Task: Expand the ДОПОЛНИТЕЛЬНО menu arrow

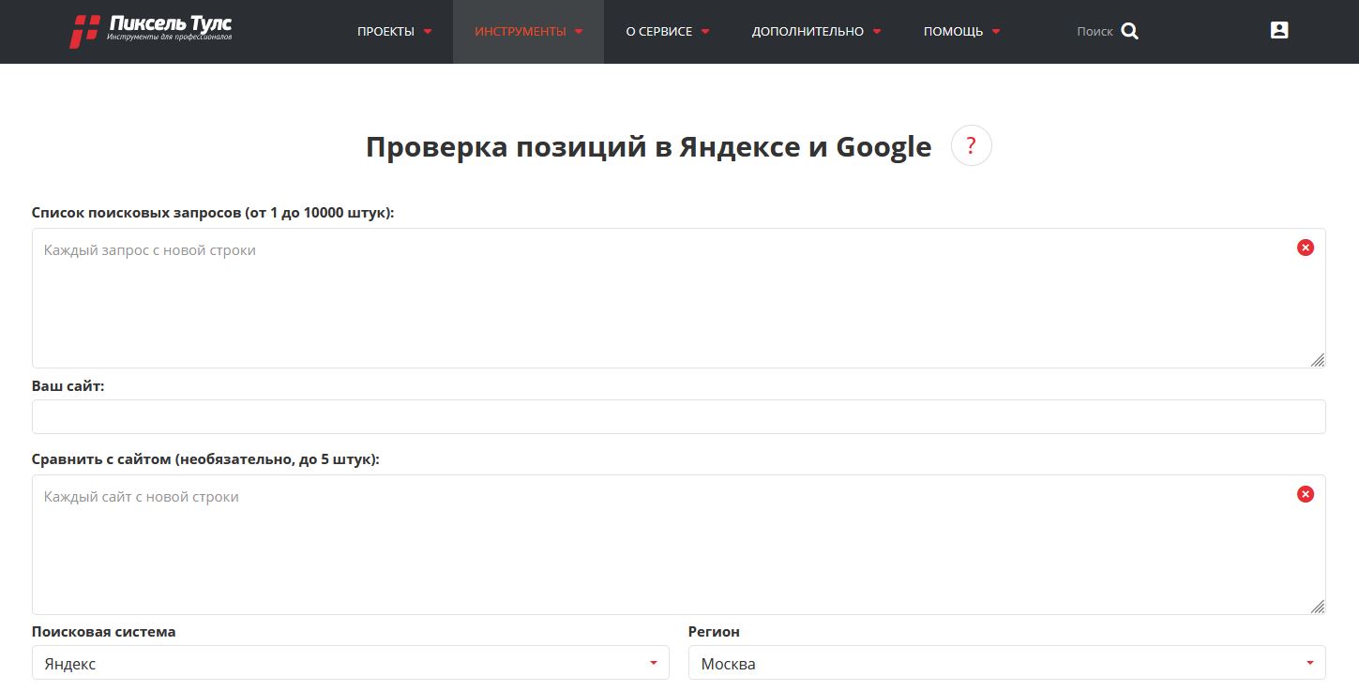Action: 877,32
